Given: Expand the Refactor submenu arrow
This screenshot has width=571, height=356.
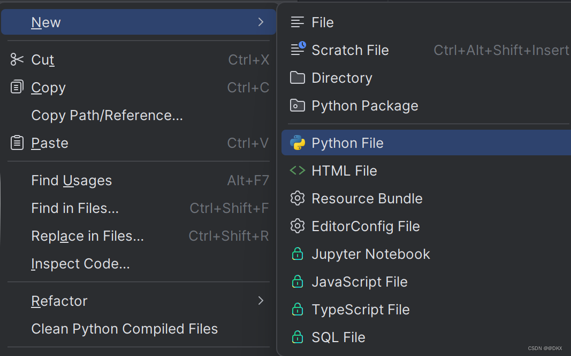Looking at the screenshot, I should 261,300.
